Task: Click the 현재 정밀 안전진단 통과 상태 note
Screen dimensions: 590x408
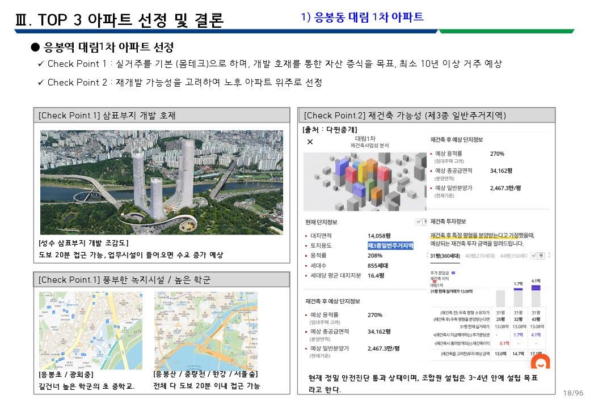Action: (x=423, y=384)
